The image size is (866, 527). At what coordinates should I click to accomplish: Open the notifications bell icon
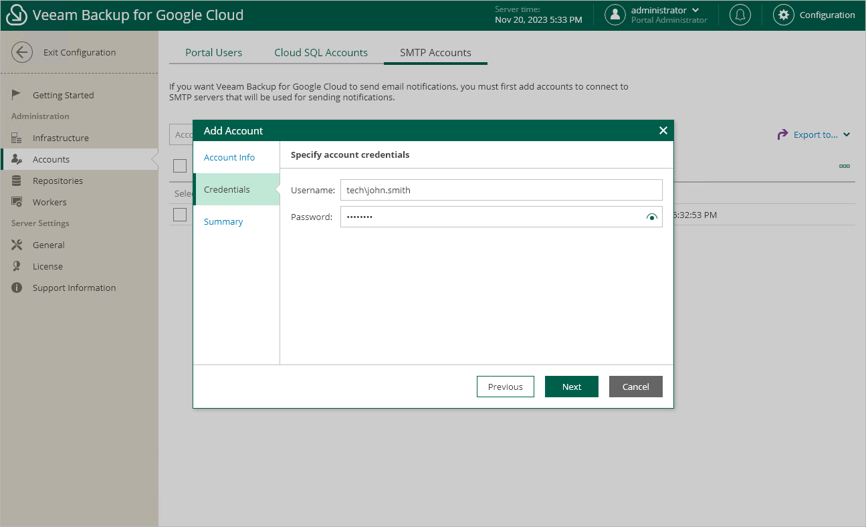tap(740, 15)
